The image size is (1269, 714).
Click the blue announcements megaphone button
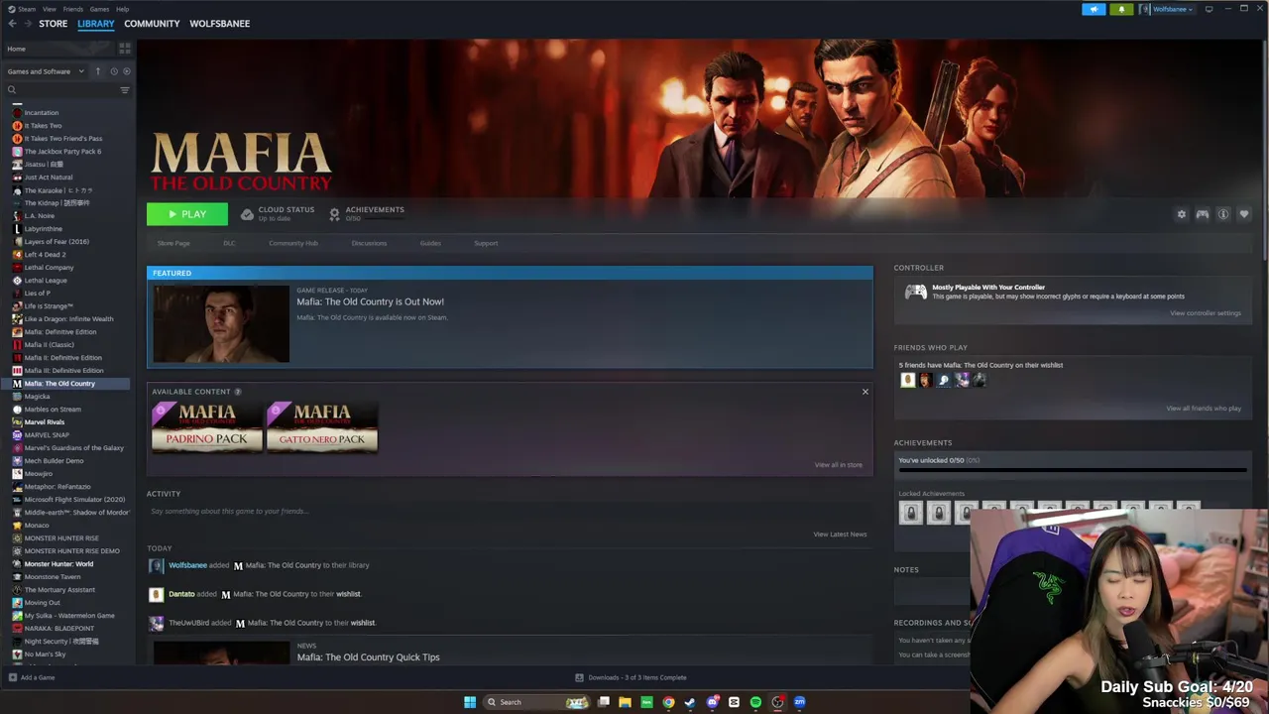(x=1094, y=9)
